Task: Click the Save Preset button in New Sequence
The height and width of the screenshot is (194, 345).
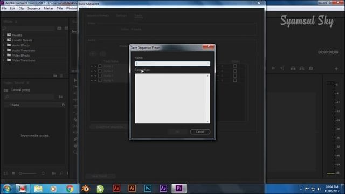Action: (x=100, y=176)
